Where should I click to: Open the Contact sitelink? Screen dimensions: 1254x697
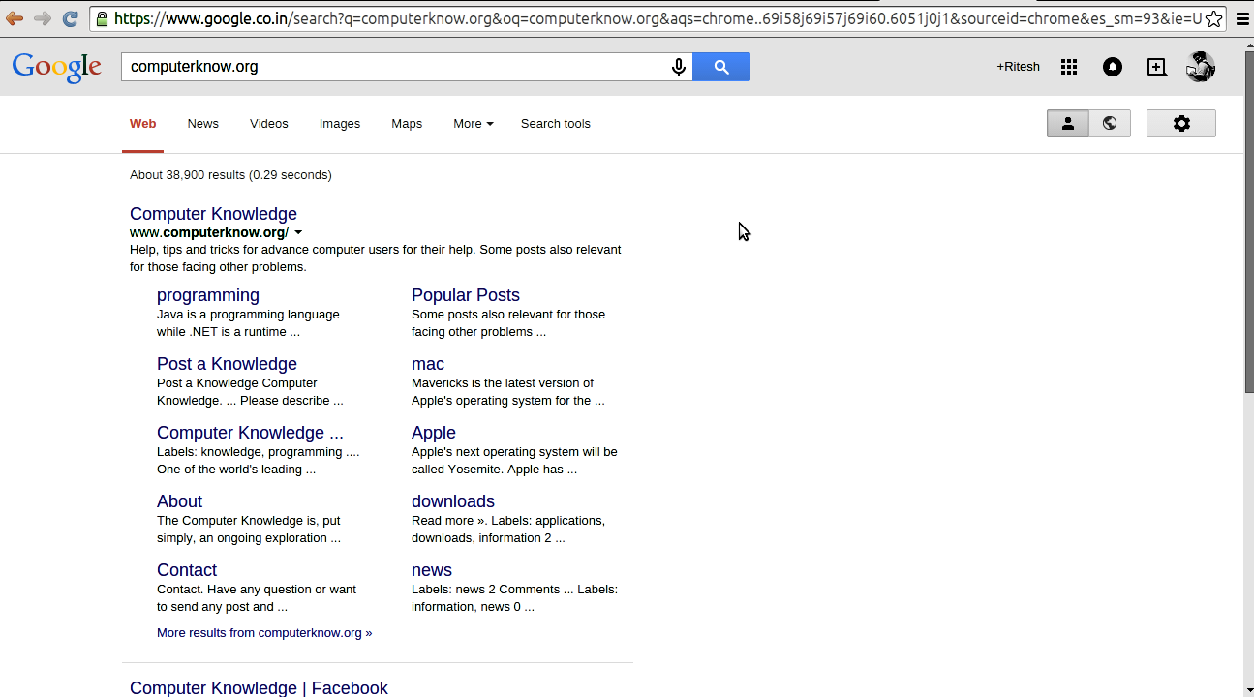(187, 570)
